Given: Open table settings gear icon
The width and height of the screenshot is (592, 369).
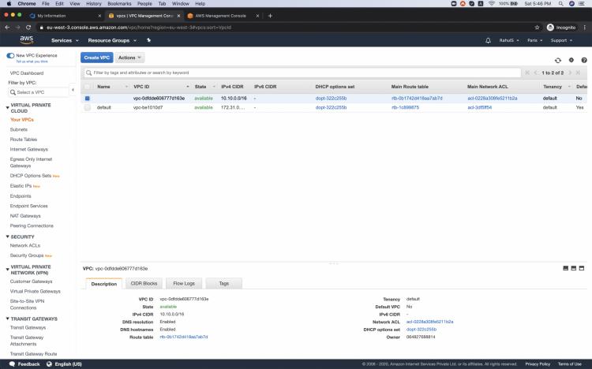Looking at the screenshot, I should click(x=571, y=58).
